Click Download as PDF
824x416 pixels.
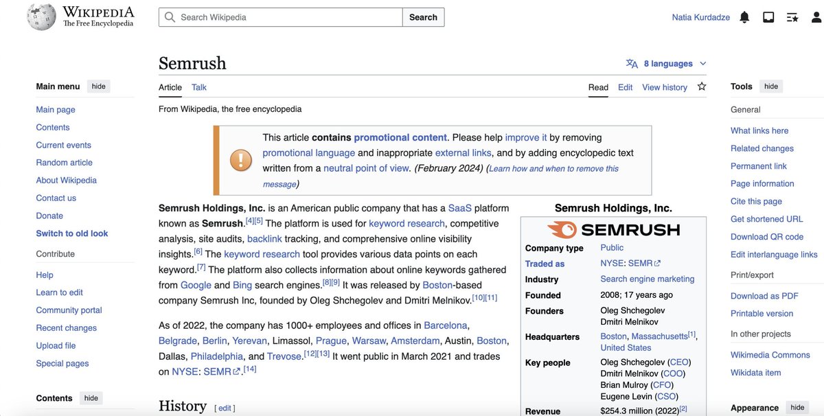[764, 296]
